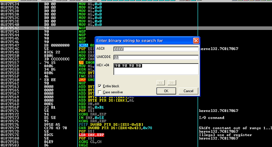Viewport: 272px width, 147px height.
Task: Select the row at address 0187F56B
Action: 136,100
